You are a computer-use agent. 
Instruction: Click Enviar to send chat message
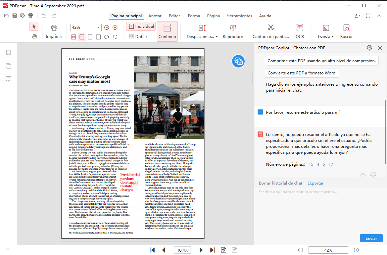370,238
